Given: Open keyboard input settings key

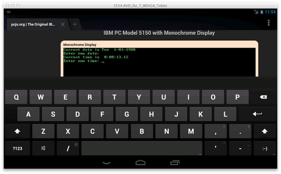Looking at the screenshot, I should pos(43,148).
